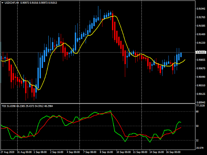Select time axis label 8 Sep 16:00

click(106, 152)
